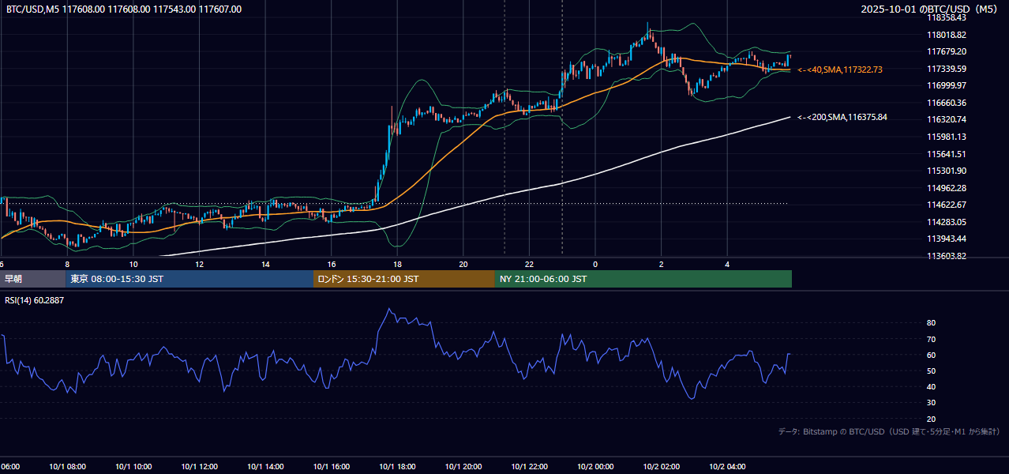This screenshot has height=474, width=1009.
Task: Click RSI scale value 60
Action: (x=931, y=355)
